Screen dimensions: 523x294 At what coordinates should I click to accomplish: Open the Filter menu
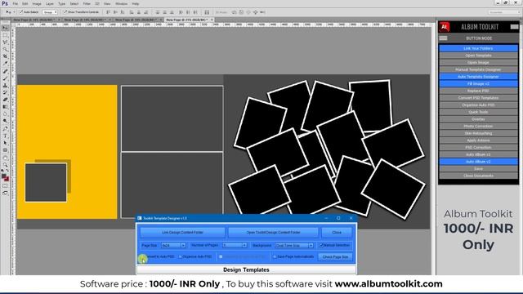click(87, 3)
